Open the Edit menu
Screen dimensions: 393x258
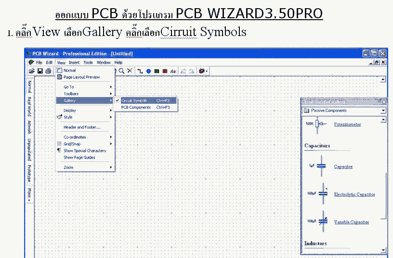(x=50, y=62)
